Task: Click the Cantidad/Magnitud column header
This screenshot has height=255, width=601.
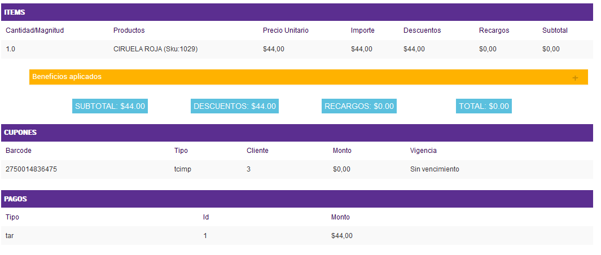Action: pos(34,30)
